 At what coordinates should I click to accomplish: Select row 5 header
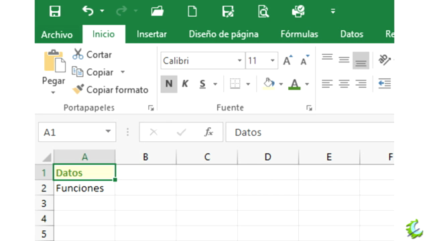pyautogui.click(x=44, y=234)
